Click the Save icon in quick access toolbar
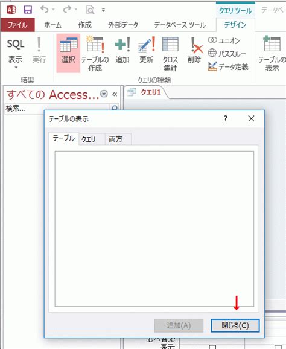This screenshot has width=286, height=349. (28, 10)
